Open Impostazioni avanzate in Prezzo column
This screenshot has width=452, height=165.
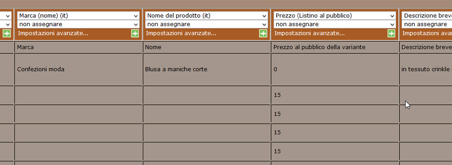[x=309, y=33]
